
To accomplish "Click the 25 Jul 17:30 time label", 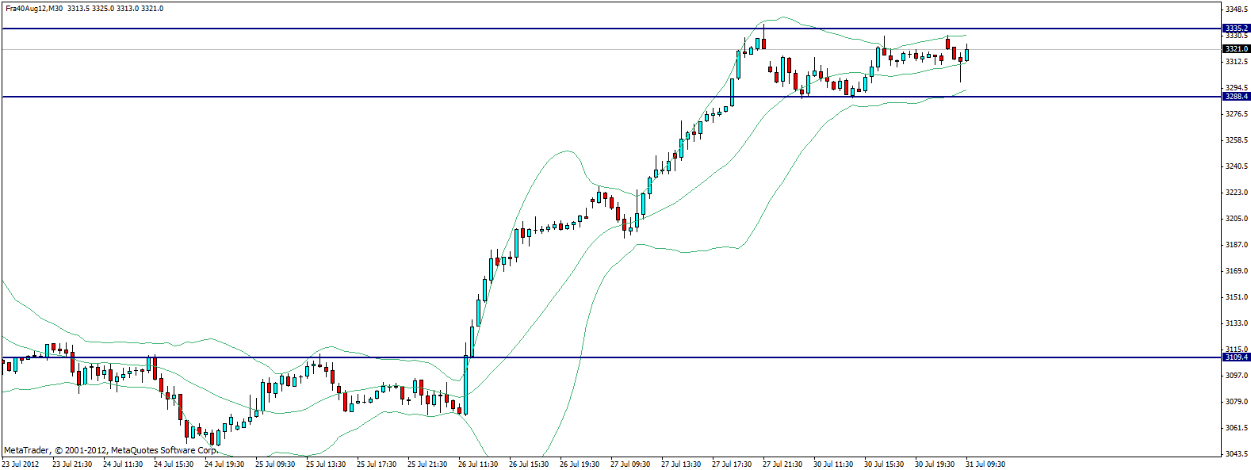I will (377, 464).
